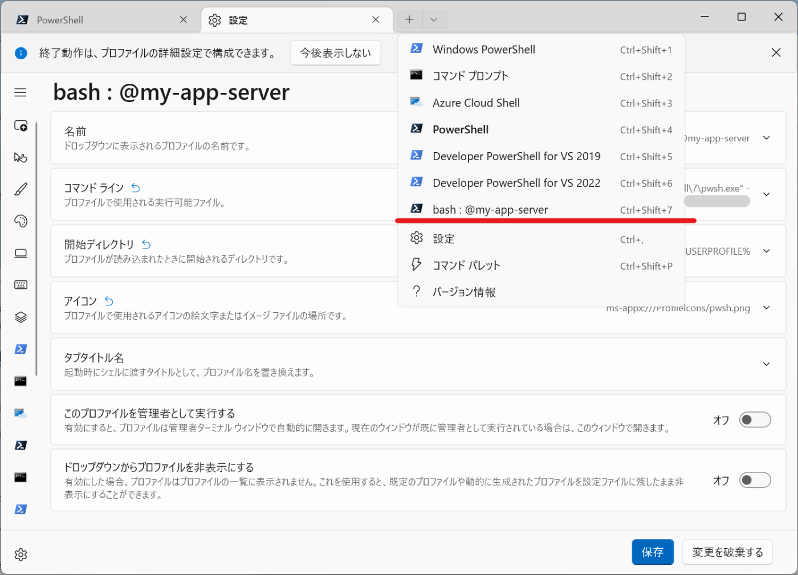Open 設定 from the dropdown menu

[541, 239]
